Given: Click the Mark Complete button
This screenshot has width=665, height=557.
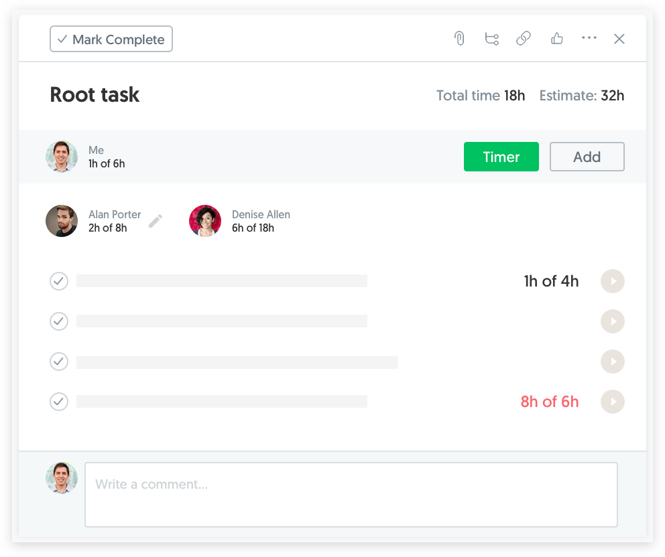Looking at the screenshot, I should pyautogui.click(x=111, y=39).
